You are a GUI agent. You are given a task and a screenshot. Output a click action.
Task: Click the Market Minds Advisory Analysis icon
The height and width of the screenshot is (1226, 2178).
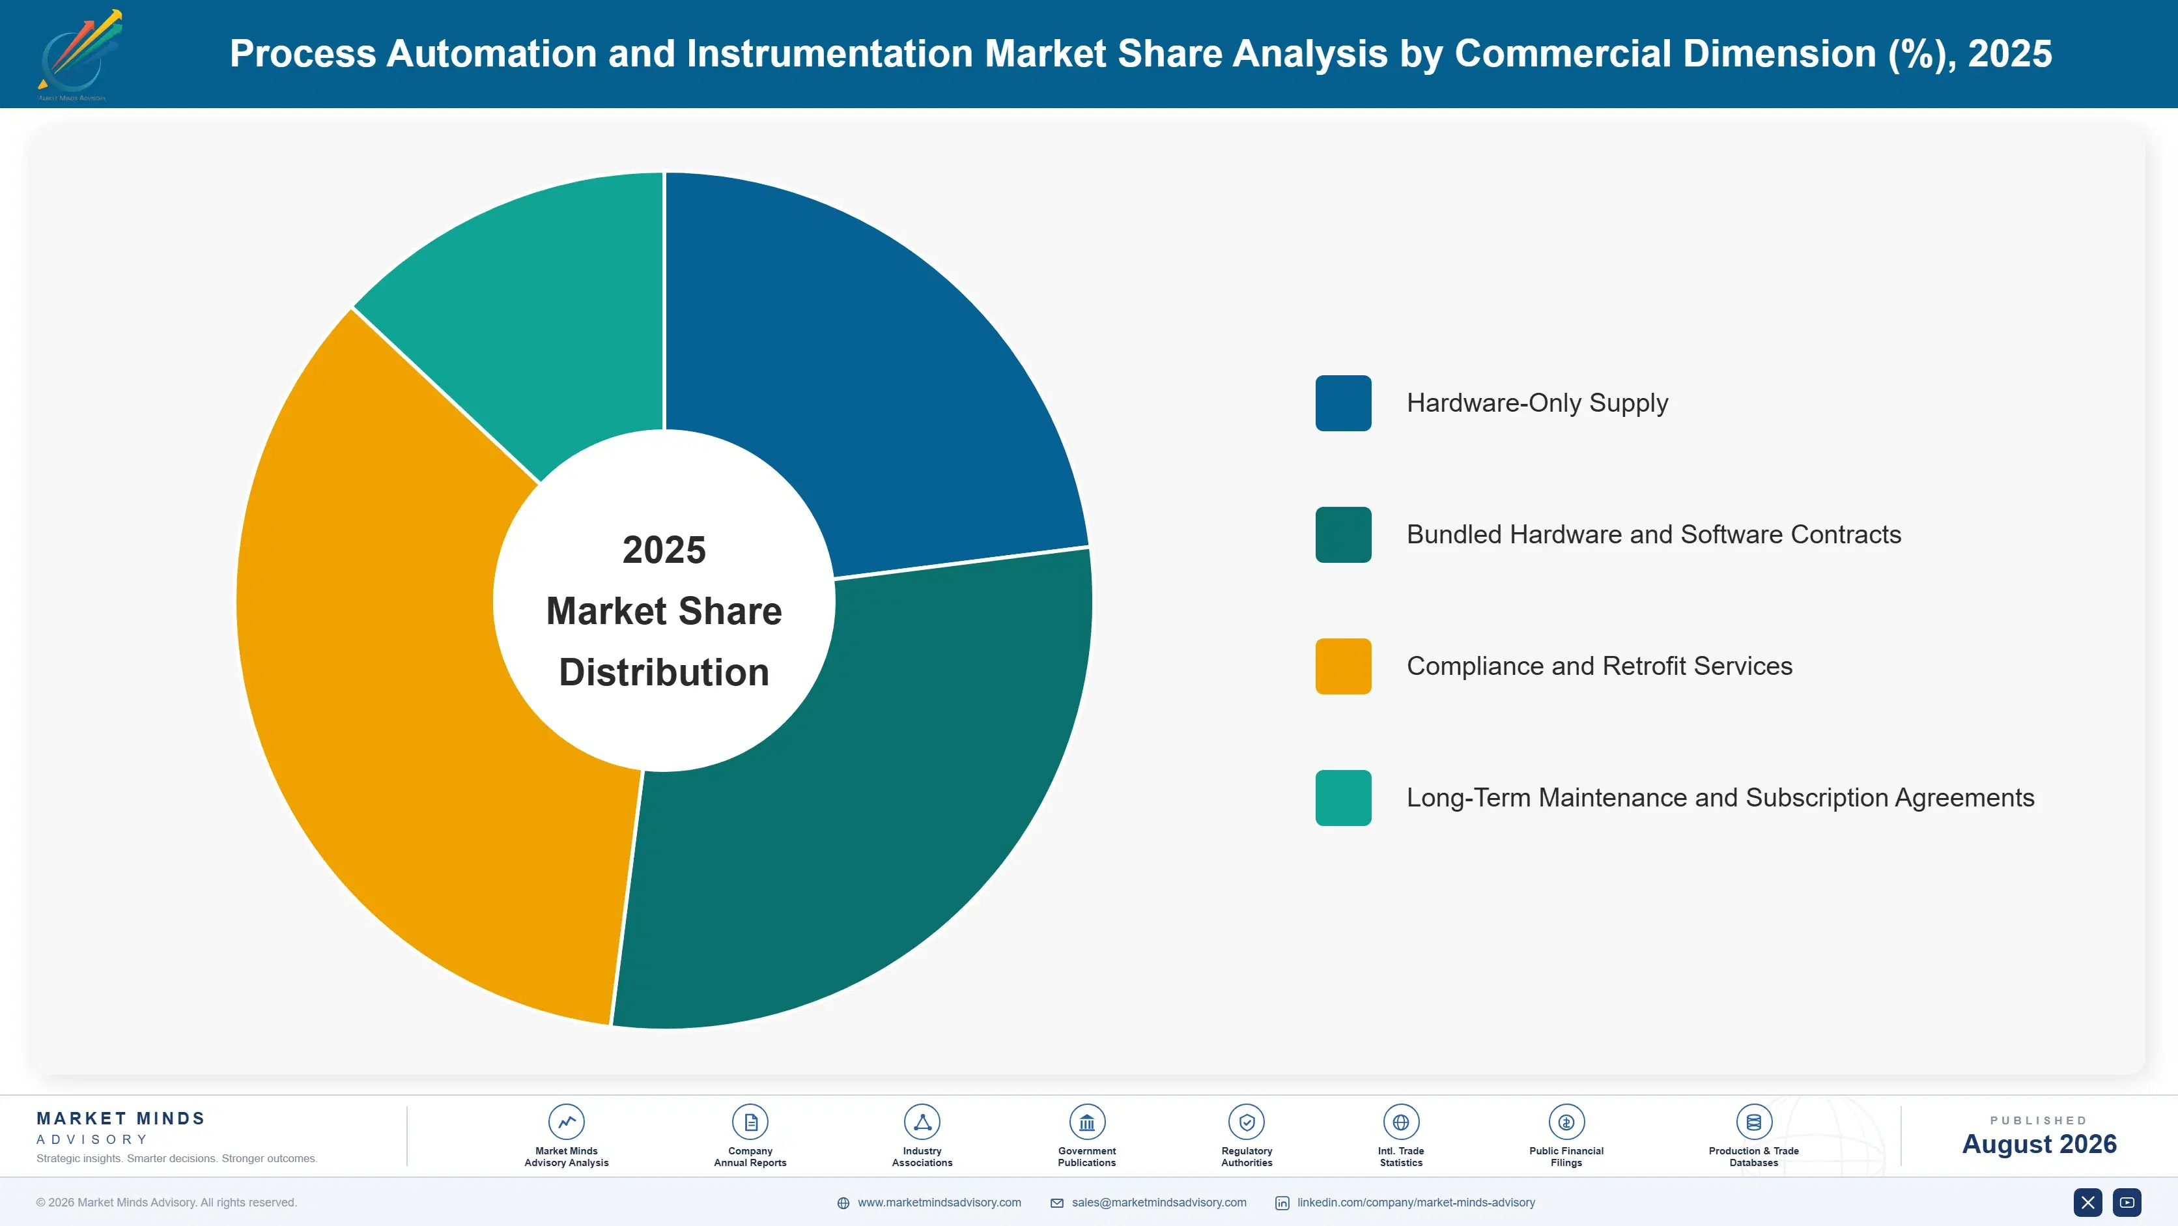pos(567,1122)
